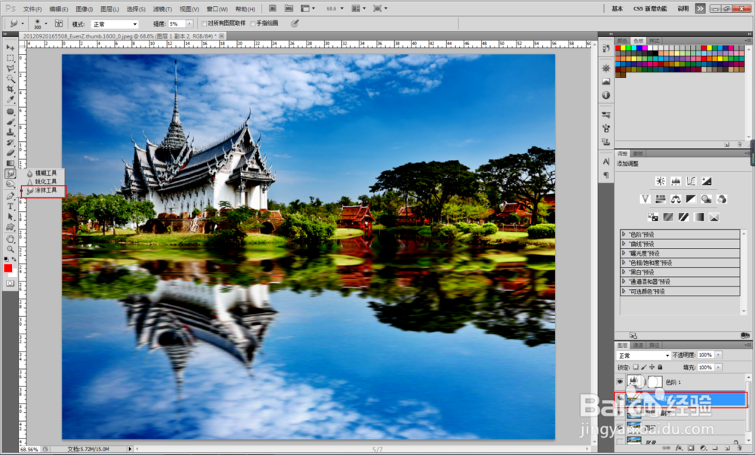Switch to 通道 tab

pos(639,346)
